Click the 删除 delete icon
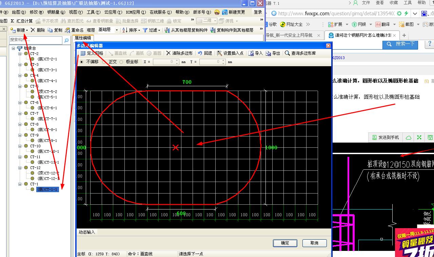434x257 pixels. [x=33, y=30]
